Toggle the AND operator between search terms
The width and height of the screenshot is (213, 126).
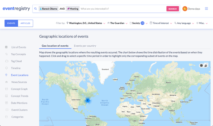click(x=62, y=9)
